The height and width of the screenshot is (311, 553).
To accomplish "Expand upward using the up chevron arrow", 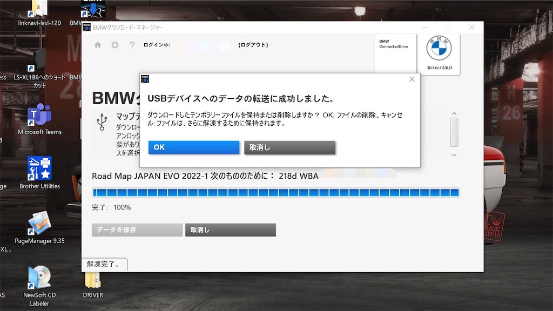I will [x=454, y=114].
